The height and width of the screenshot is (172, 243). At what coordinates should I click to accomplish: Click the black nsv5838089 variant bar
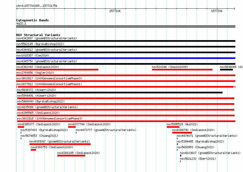(x=226, y=70)
